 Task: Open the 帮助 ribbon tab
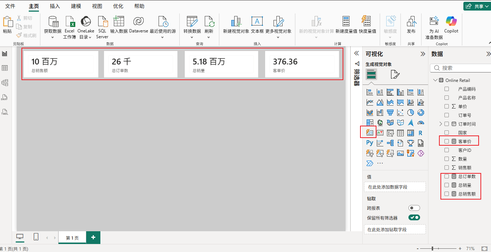(x=139, y=6)
